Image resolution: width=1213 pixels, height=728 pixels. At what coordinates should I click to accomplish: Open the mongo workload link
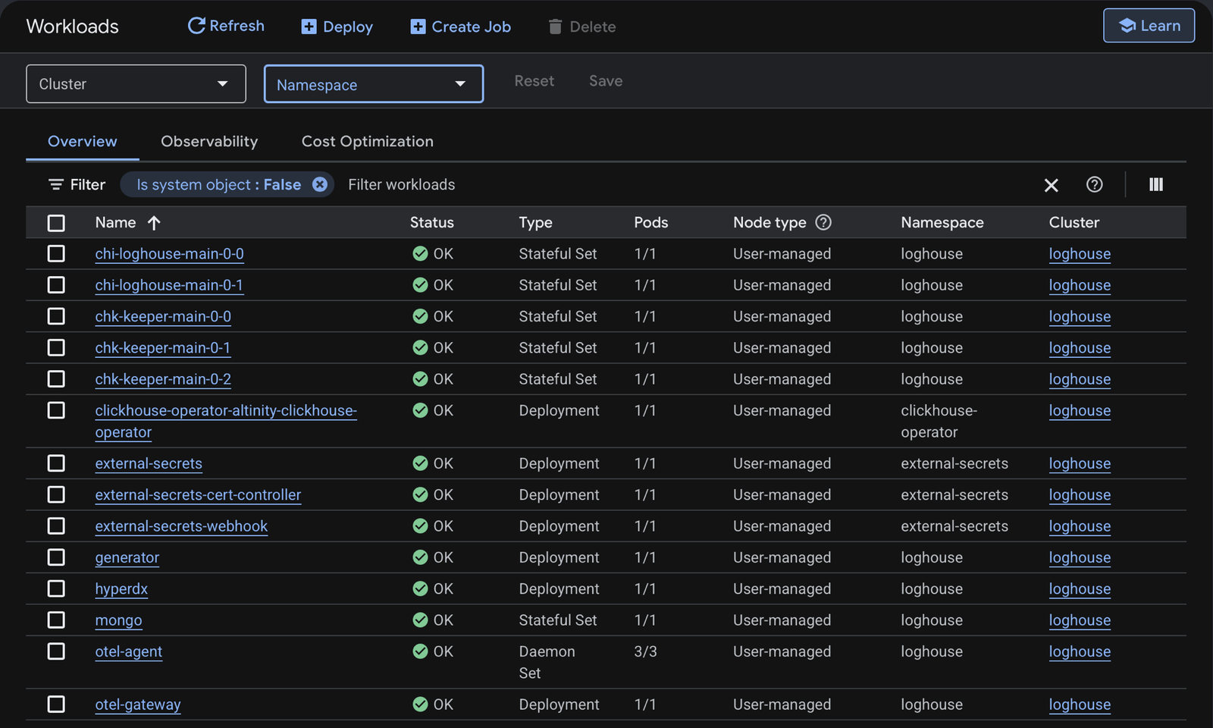(x=118, y=620)
